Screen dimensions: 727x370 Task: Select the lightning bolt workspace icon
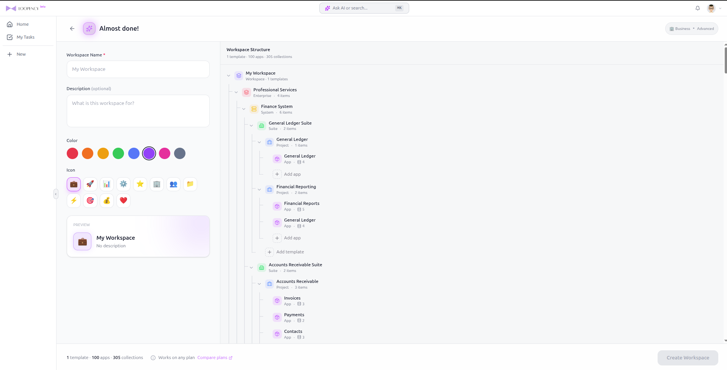(x=74, y=201)
